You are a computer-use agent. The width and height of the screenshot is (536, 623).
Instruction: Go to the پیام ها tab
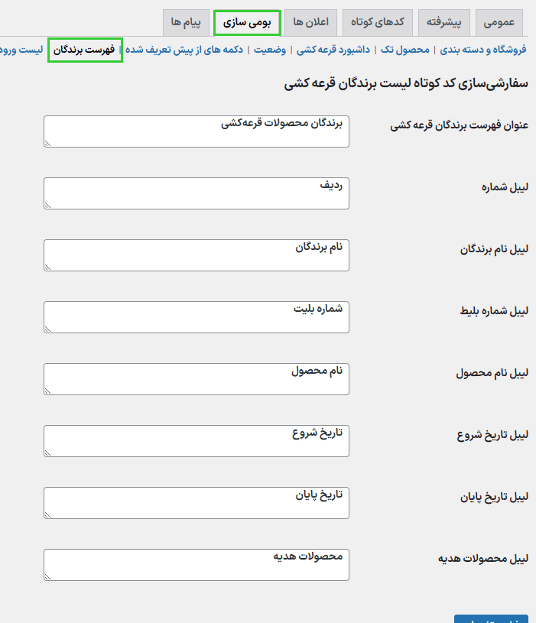tap(185, 22)
